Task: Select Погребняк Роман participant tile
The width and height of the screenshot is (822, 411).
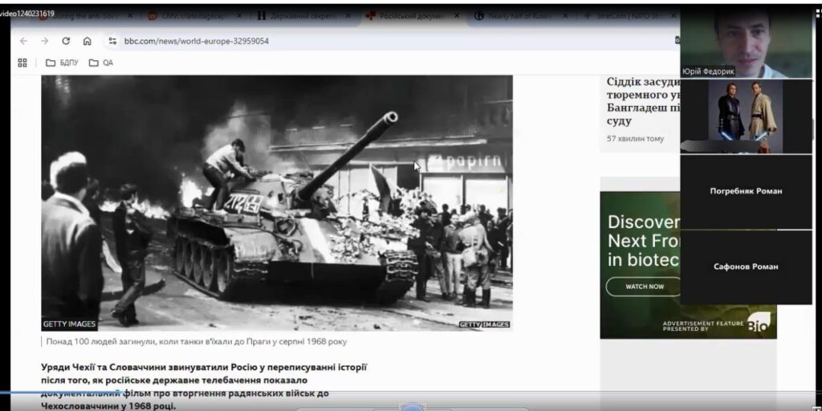Action: (x=746, y=191)
